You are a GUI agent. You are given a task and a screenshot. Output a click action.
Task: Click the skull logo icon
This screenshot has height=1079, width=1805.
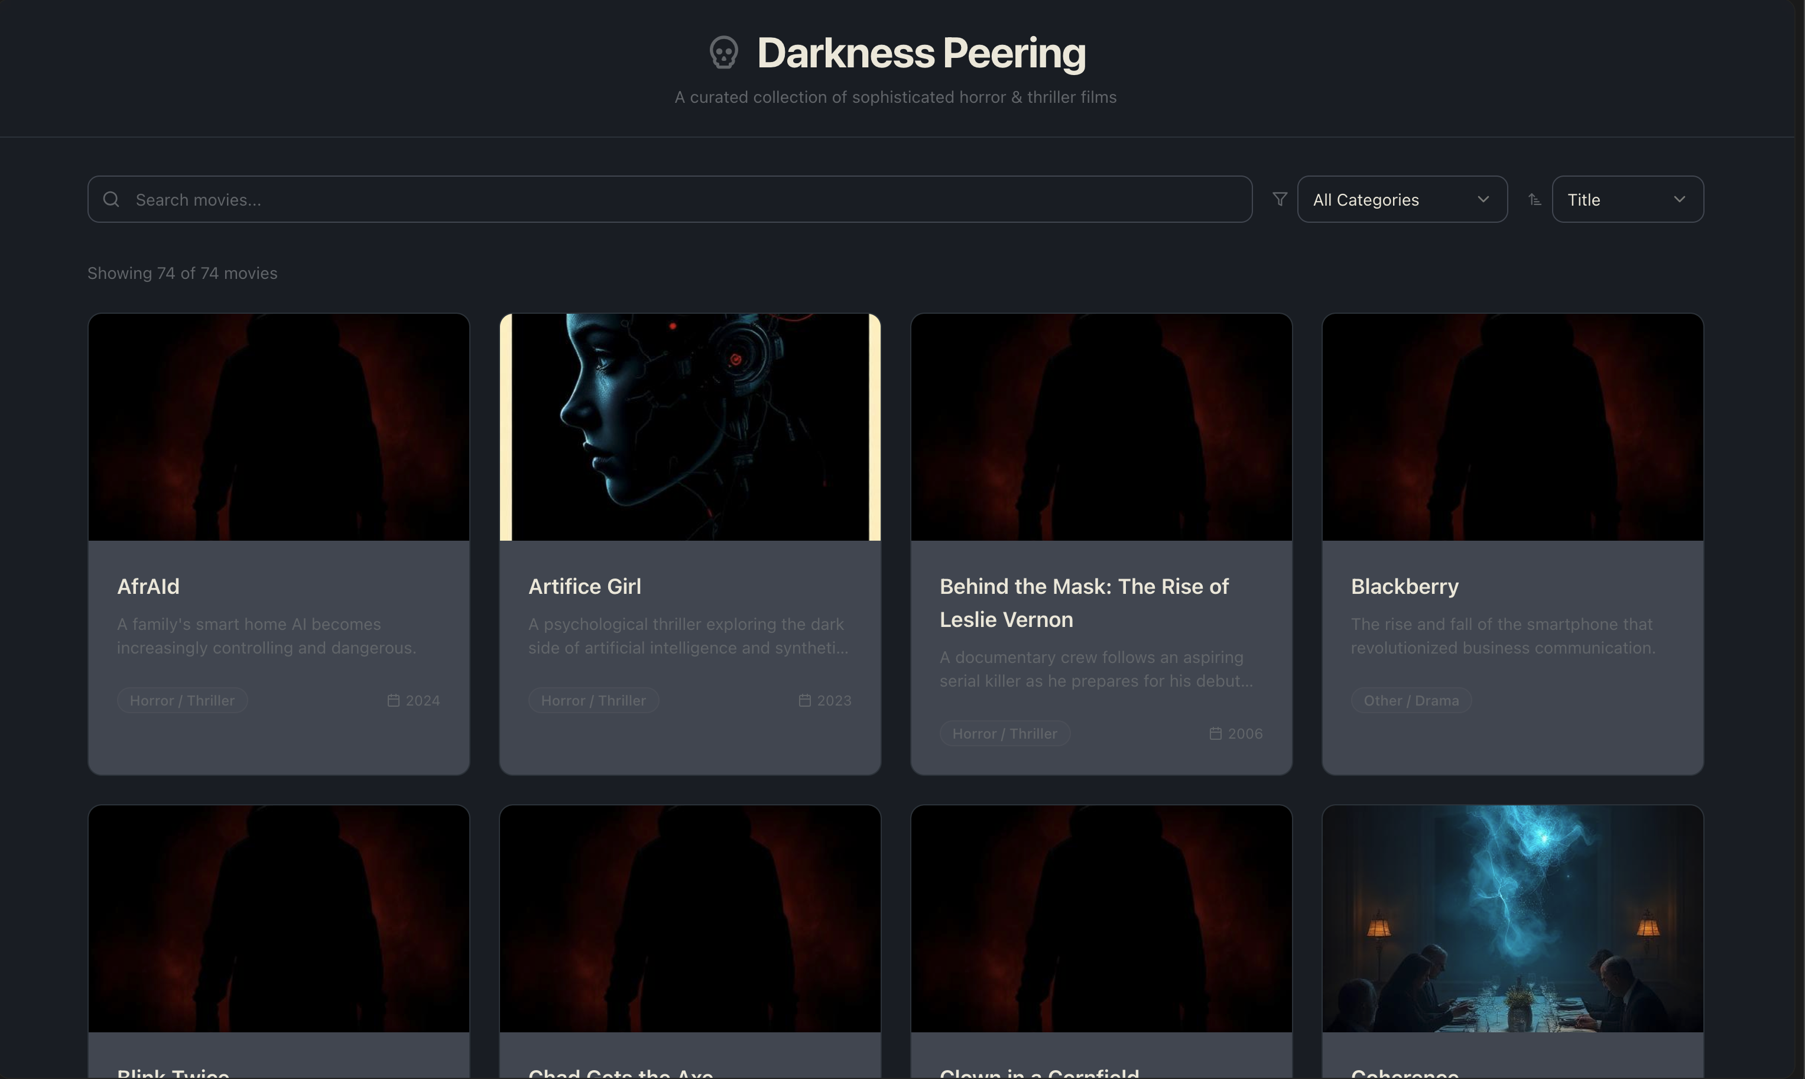click(x=723, y=53)
